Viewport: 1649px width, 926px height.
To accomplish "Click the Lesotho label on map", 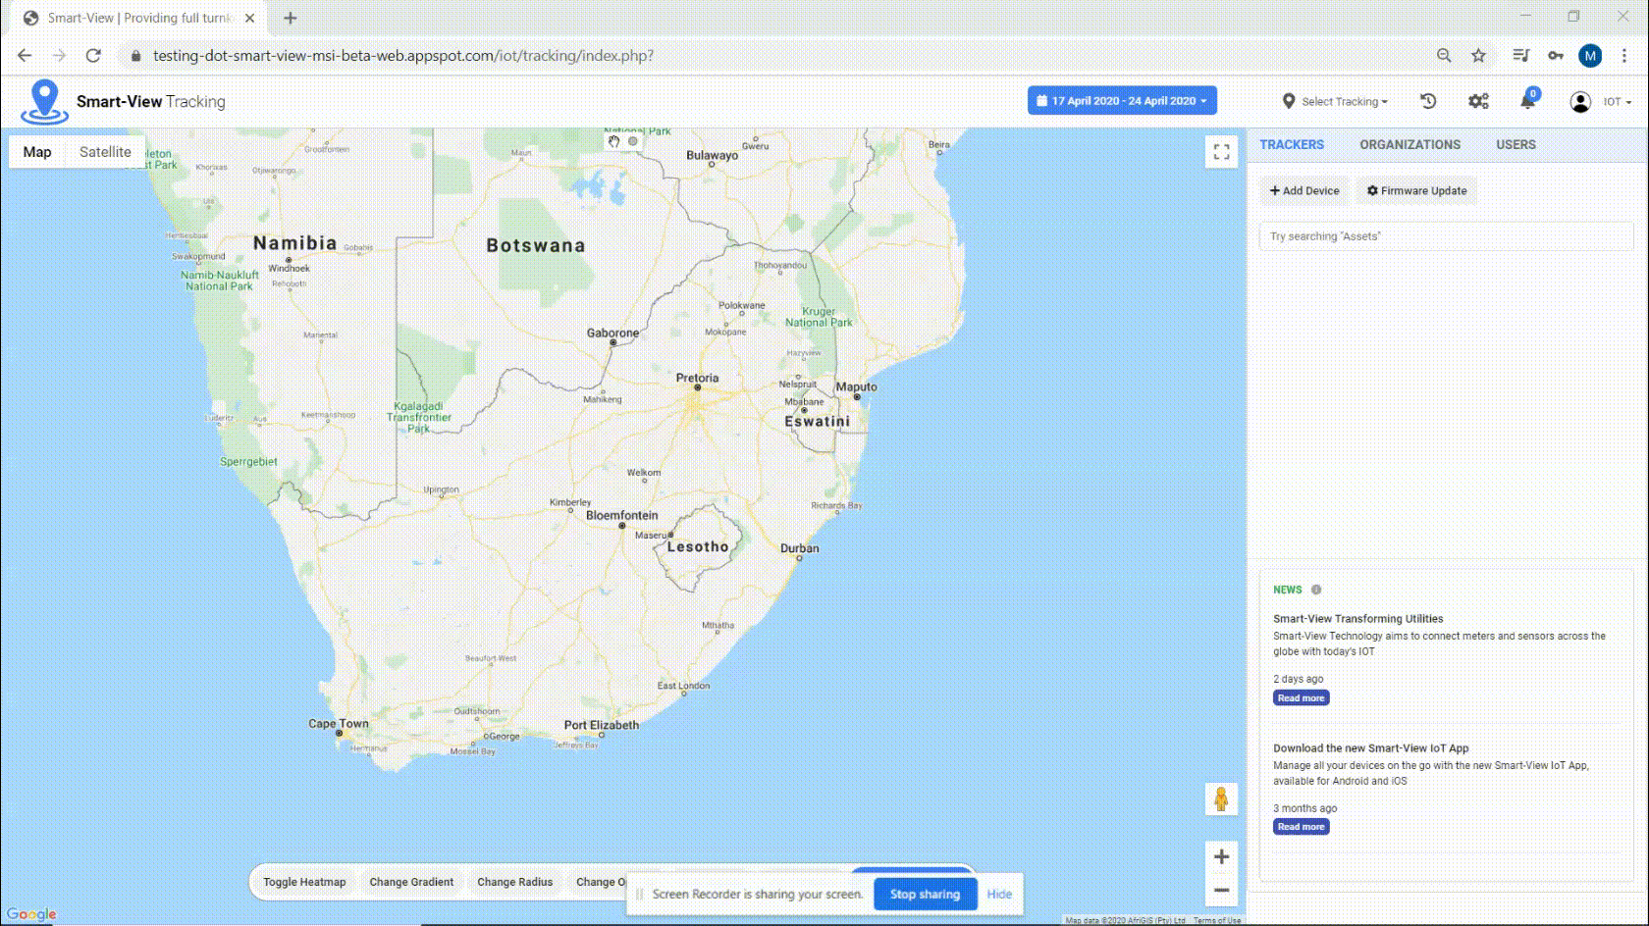I will click(698, 546).
